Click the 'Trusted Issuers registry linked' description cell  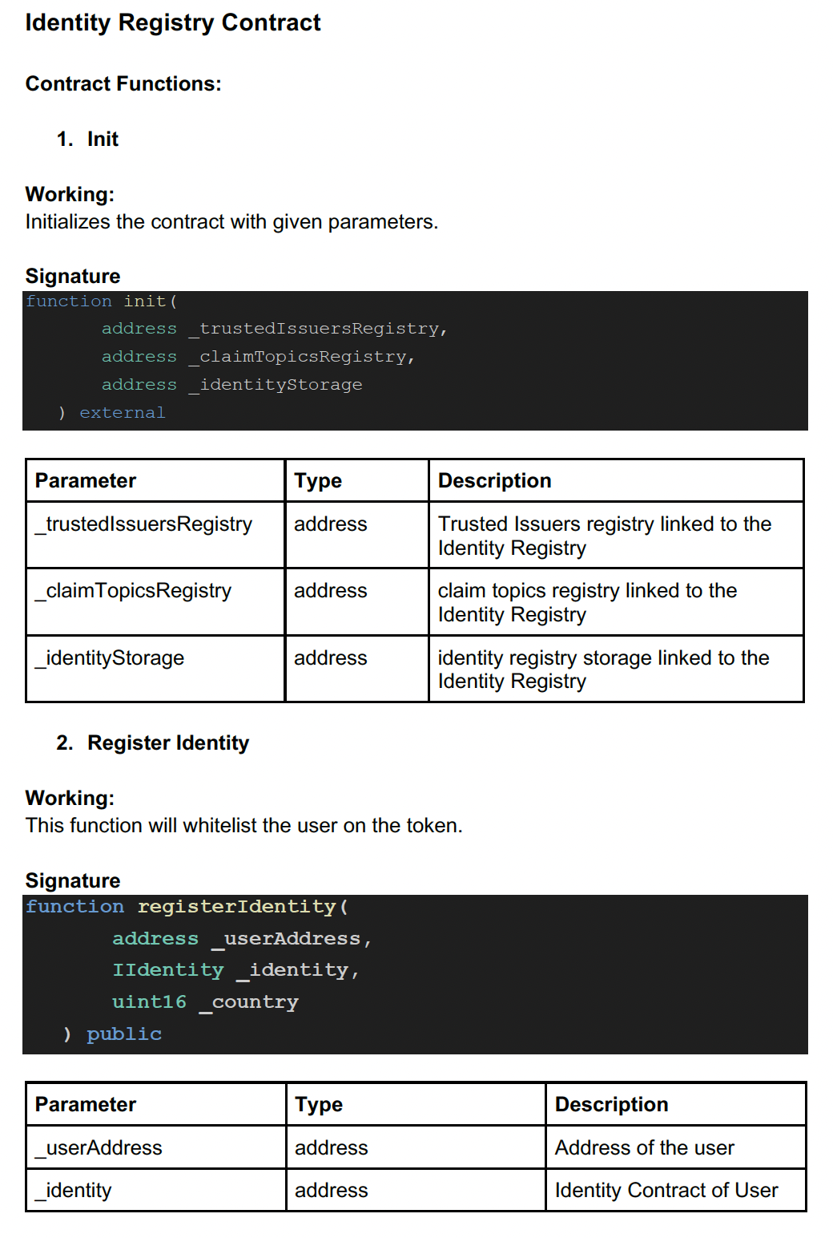click(x=604, y=535)
